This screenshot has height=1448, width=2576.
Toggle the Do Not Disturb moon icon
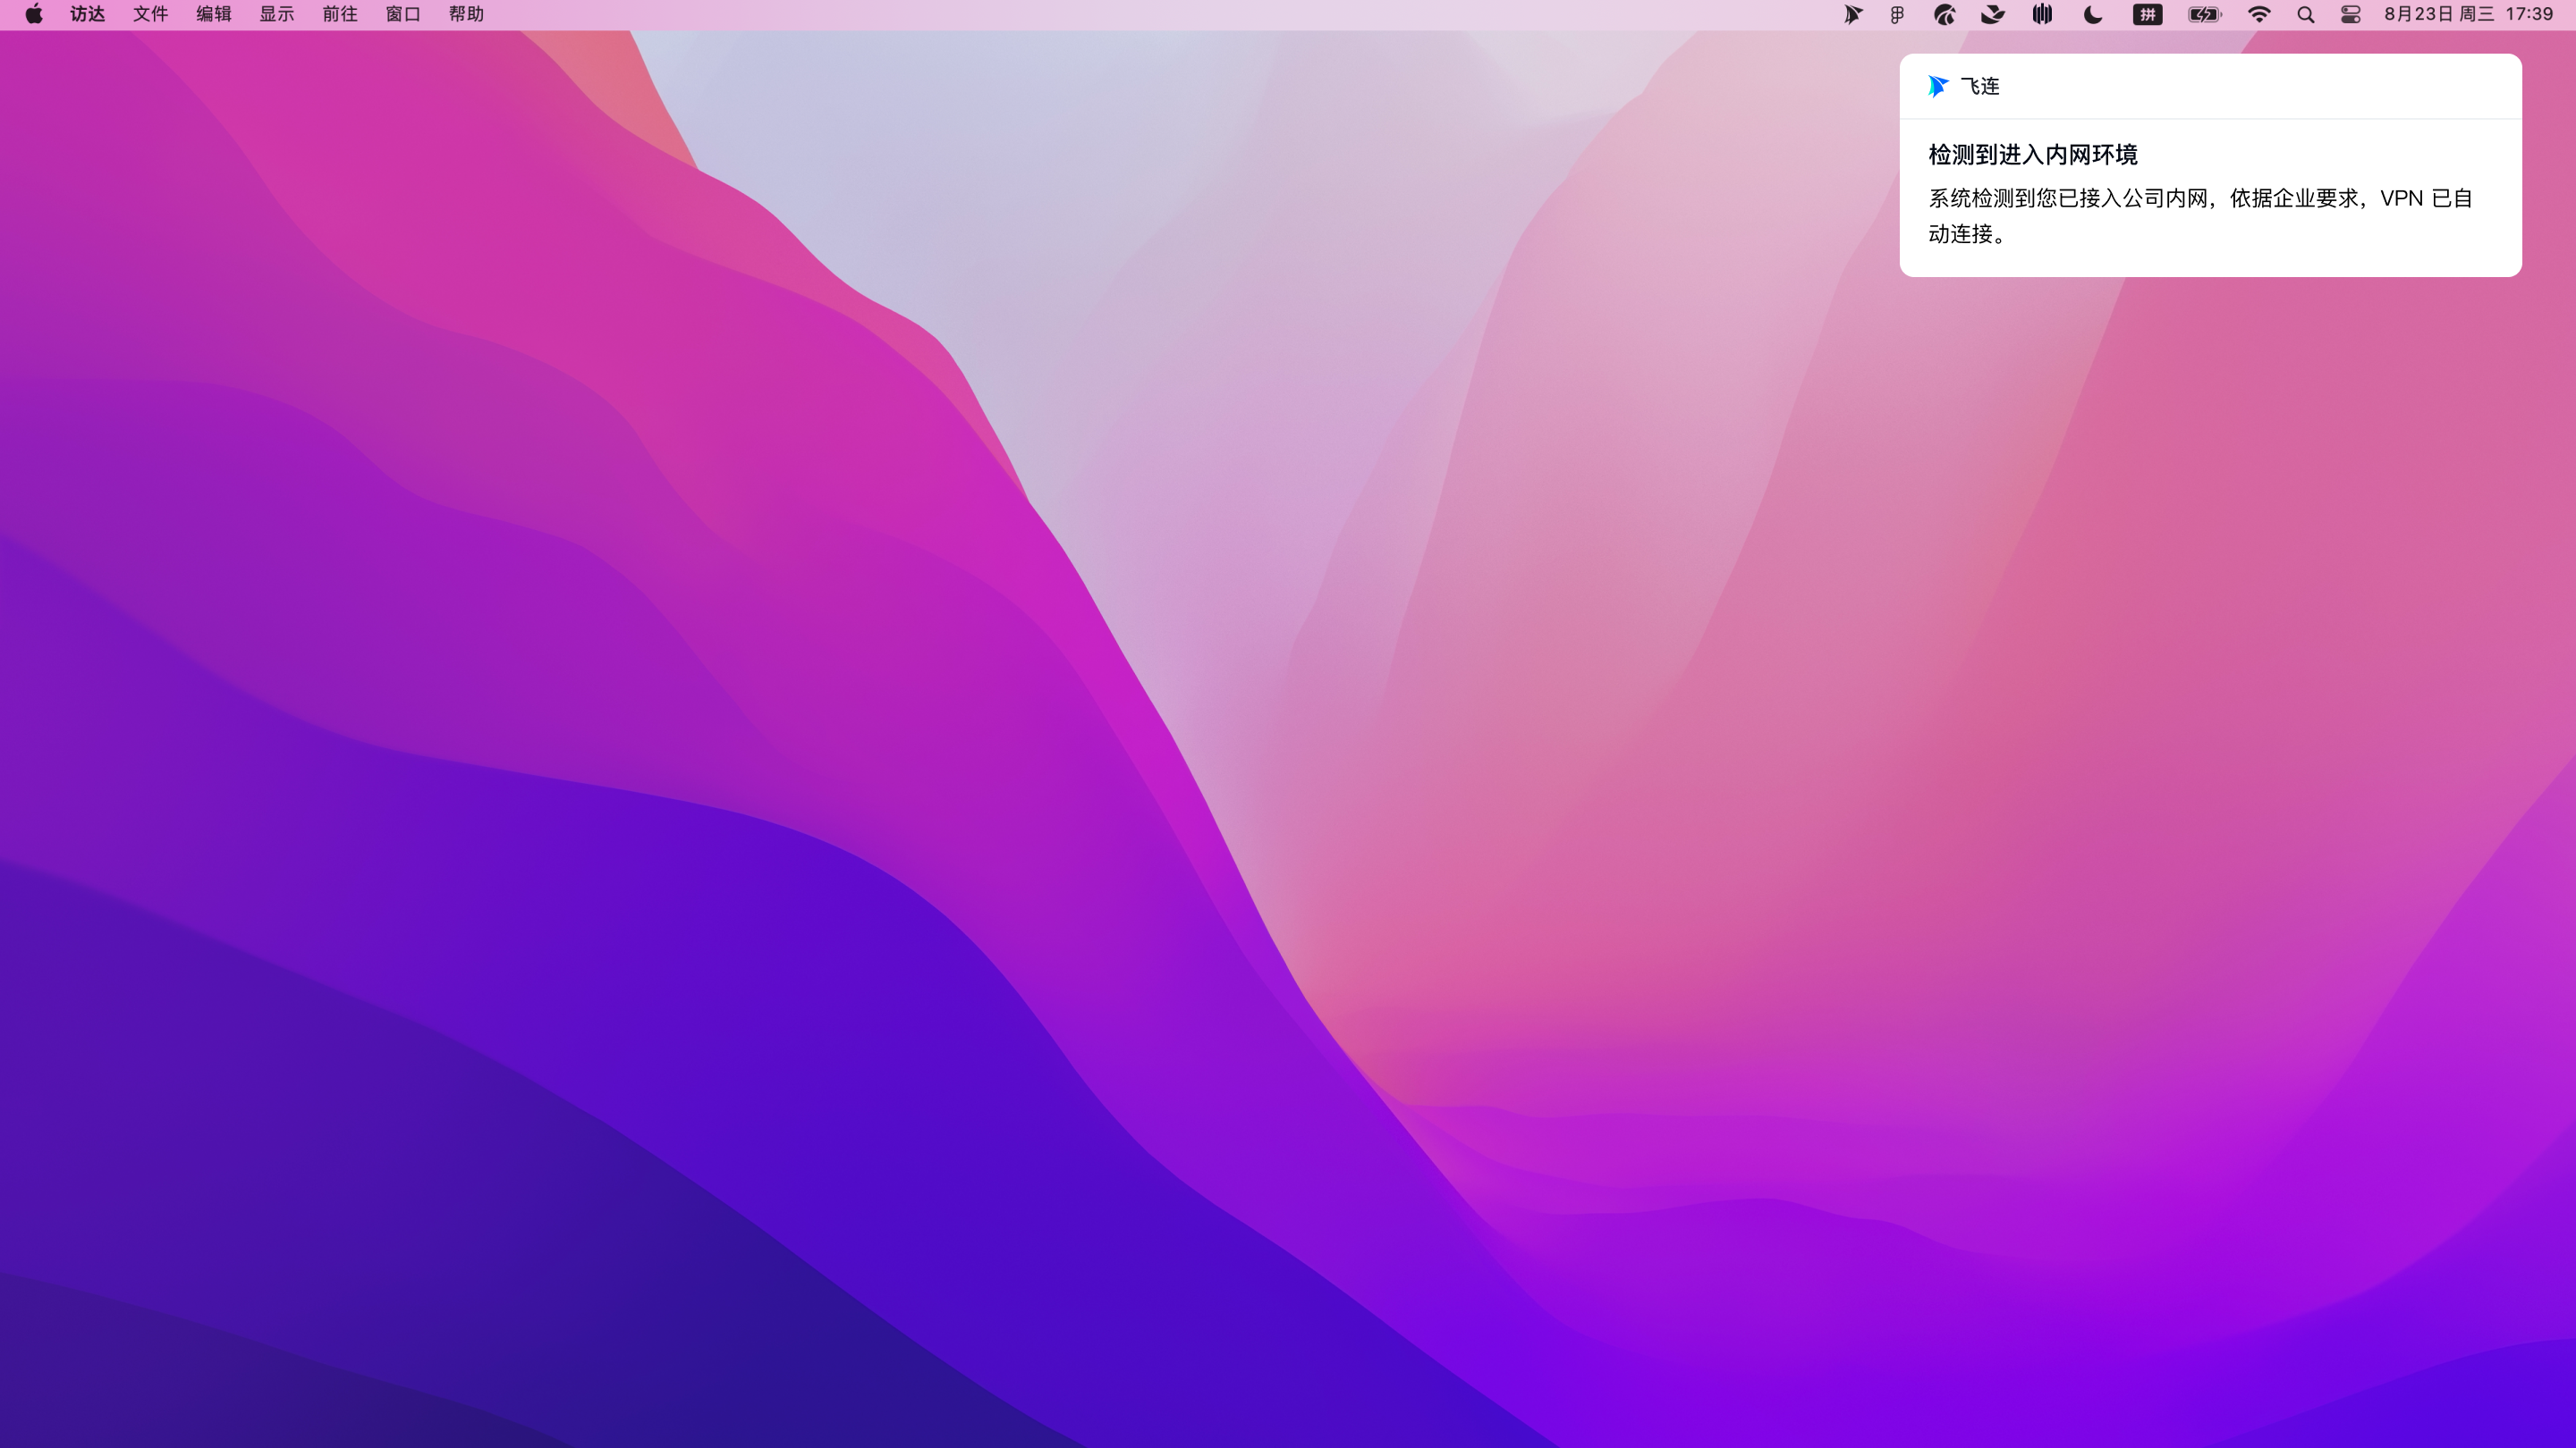[x=2093, y=14]
